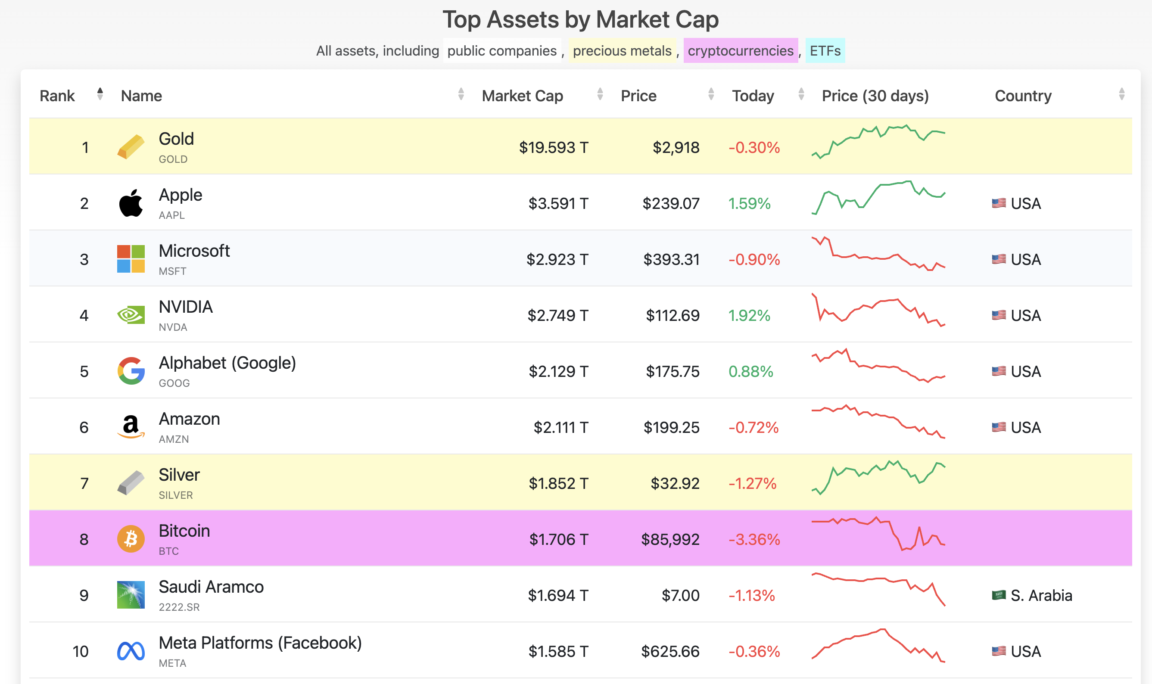This screenshot has height=684, width=1152.
Task: Open the Microsoft company name link
Action: tap(194, 251)
